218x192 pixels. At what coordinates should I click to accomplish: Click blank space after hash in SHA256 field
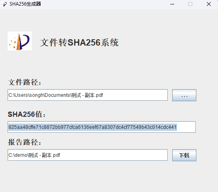[186, 127]
